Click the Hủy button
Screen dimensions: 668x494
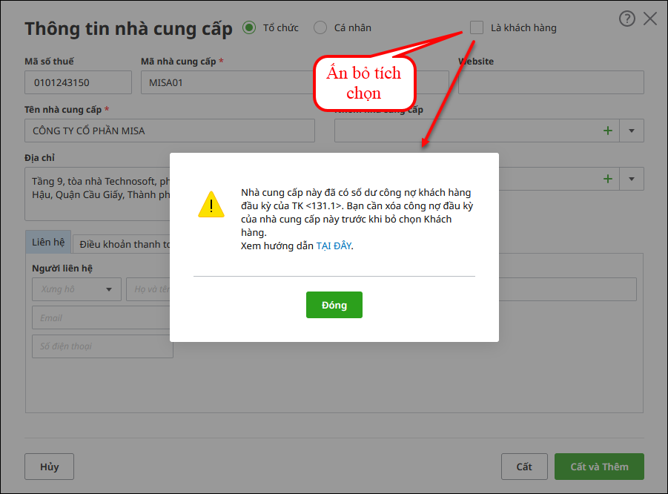tap(49, 467)
